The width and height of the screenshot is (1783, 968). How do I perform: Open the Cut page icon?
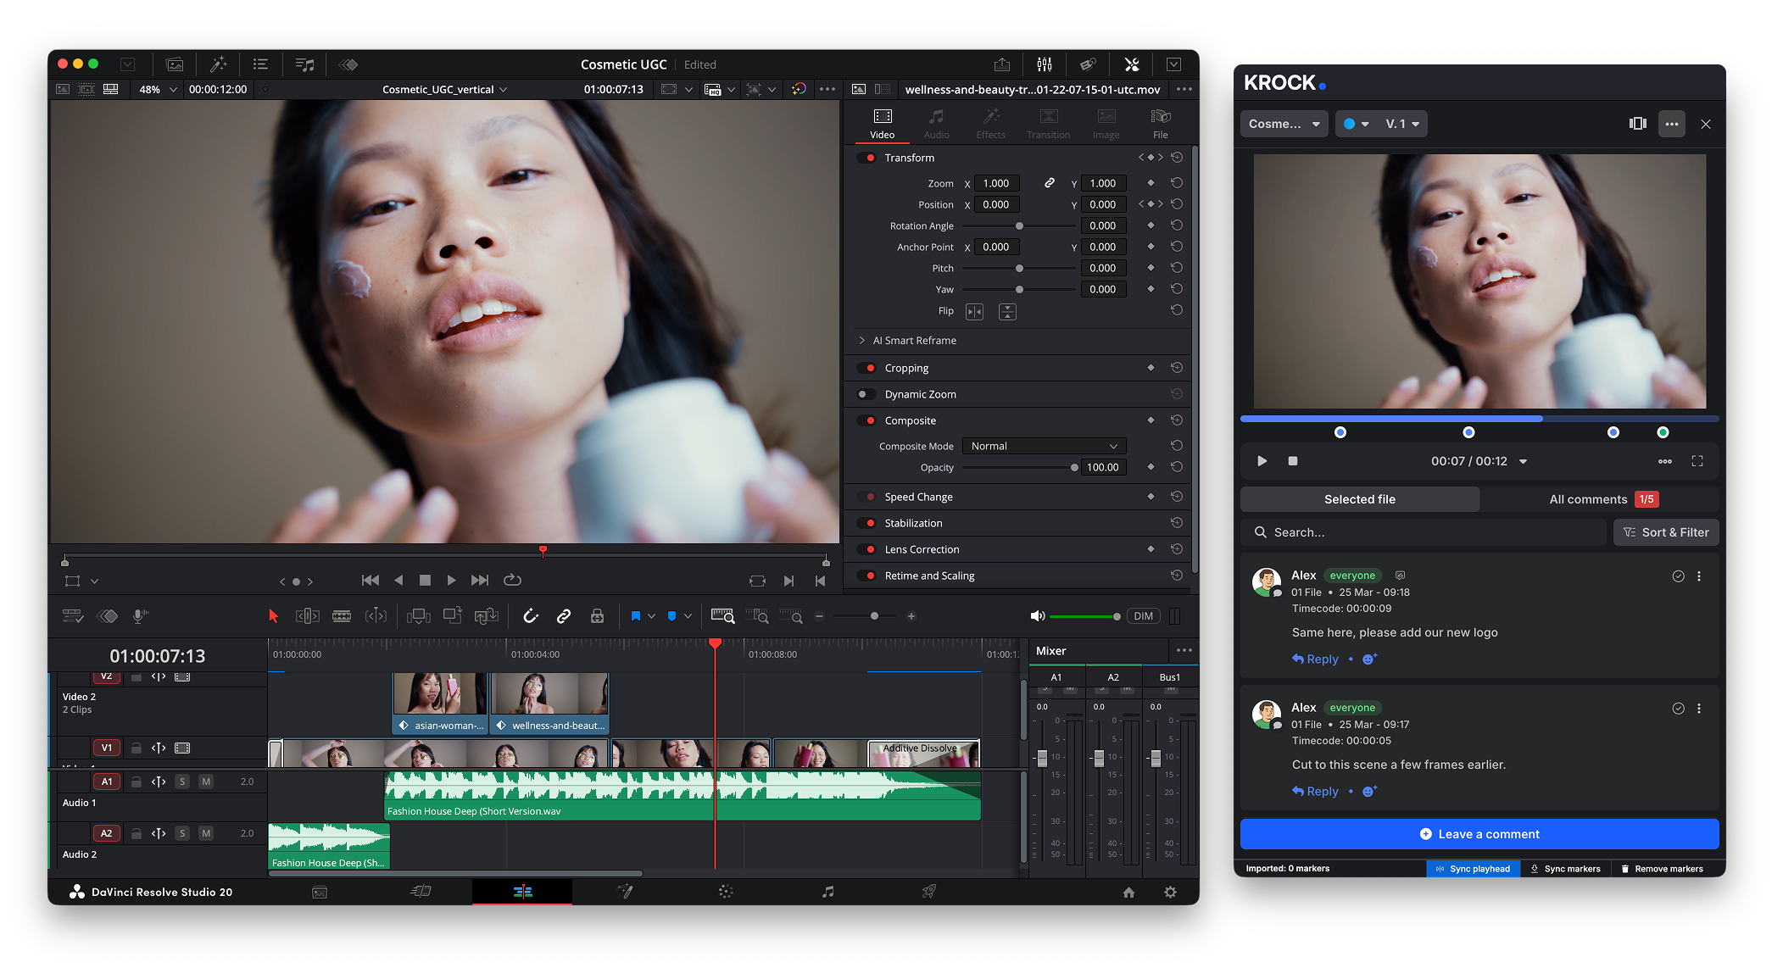tap(421, 892)
